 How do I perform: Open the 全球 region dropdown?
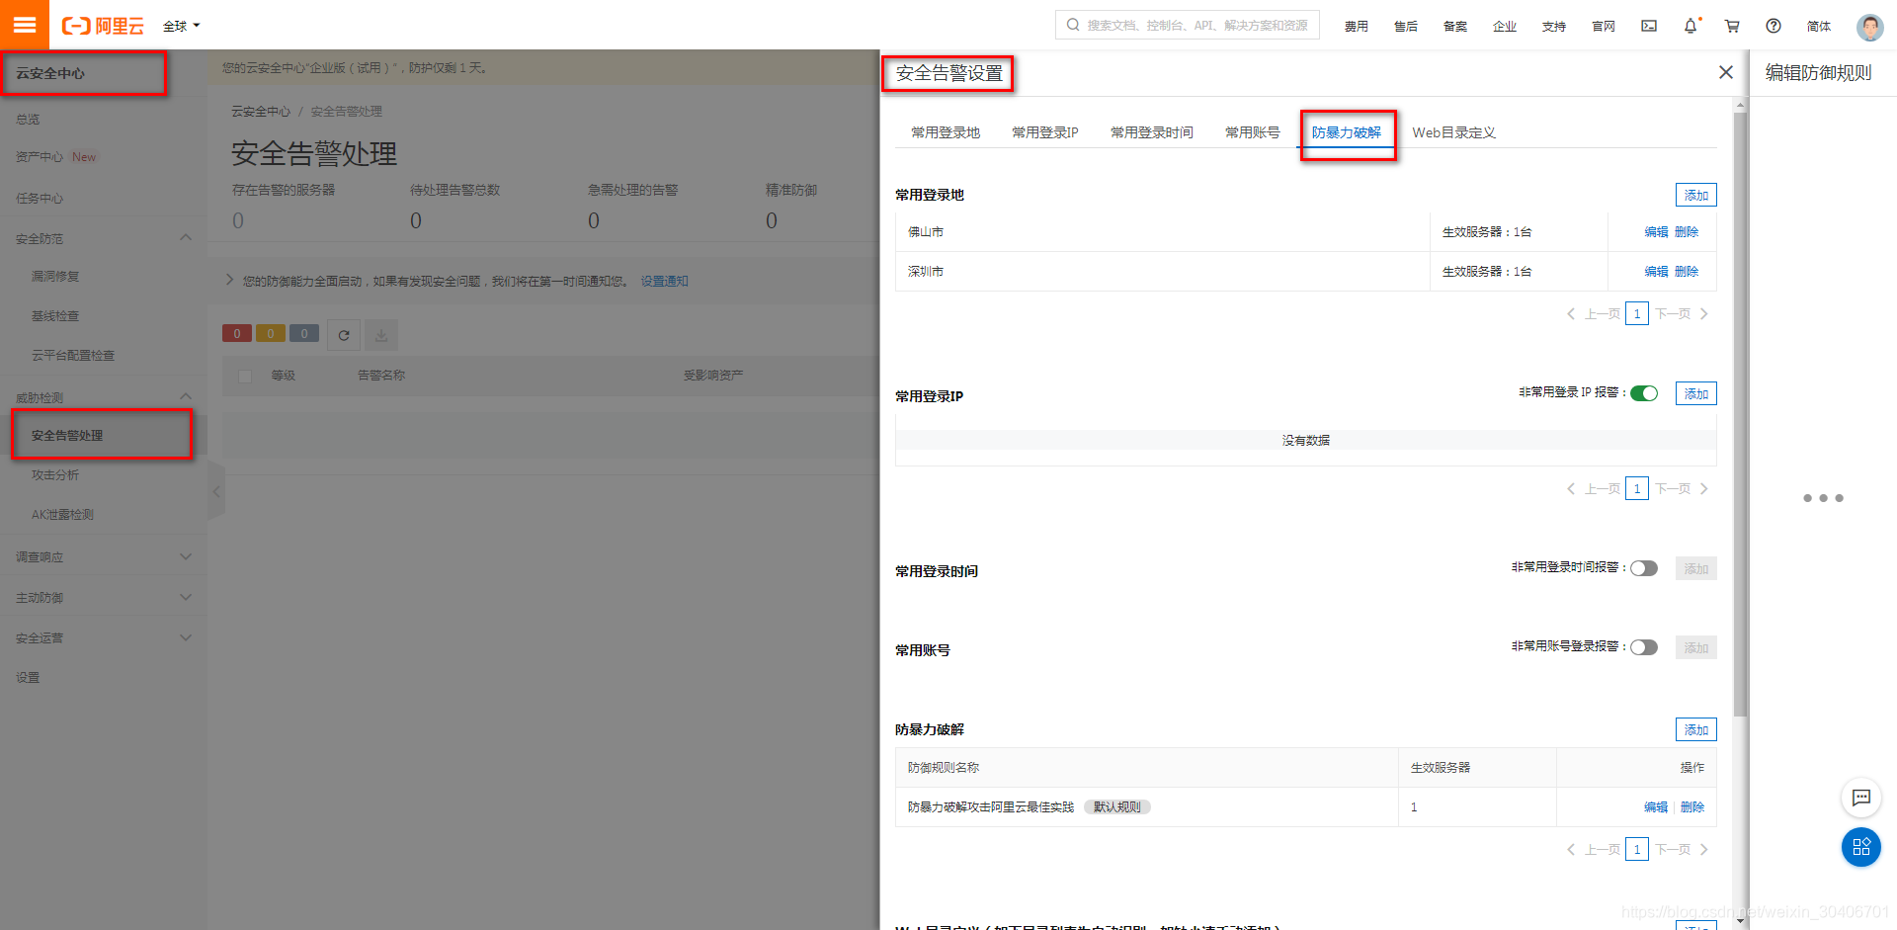click(182, 26)
